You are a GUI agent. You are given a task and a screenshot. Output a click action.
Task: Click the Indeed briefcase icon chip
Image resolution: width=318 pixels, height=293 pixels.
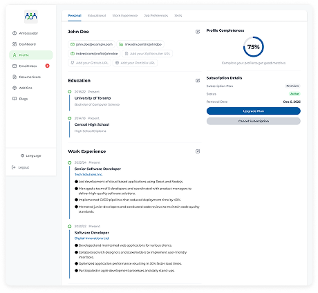[73, 54]
